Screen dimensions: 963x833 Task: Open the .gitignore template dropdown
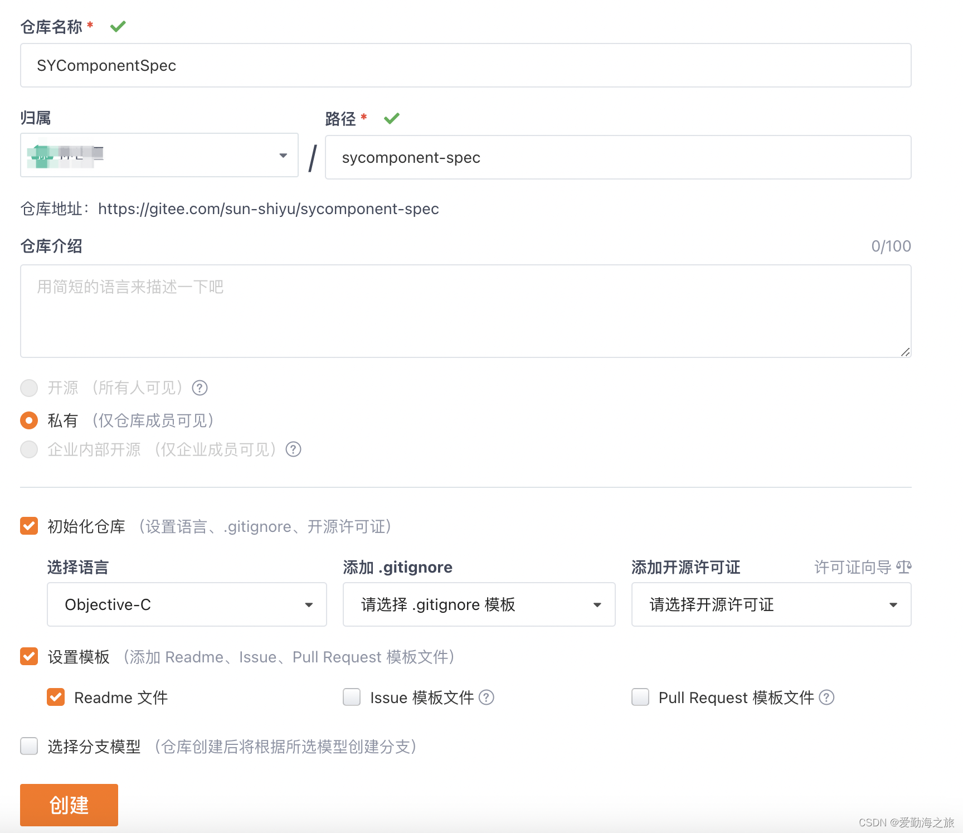[479, 604]
